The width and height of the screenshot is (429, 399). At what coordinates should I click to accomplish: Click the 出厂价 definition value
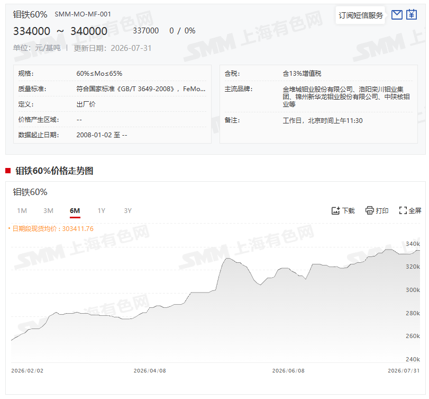86,104
